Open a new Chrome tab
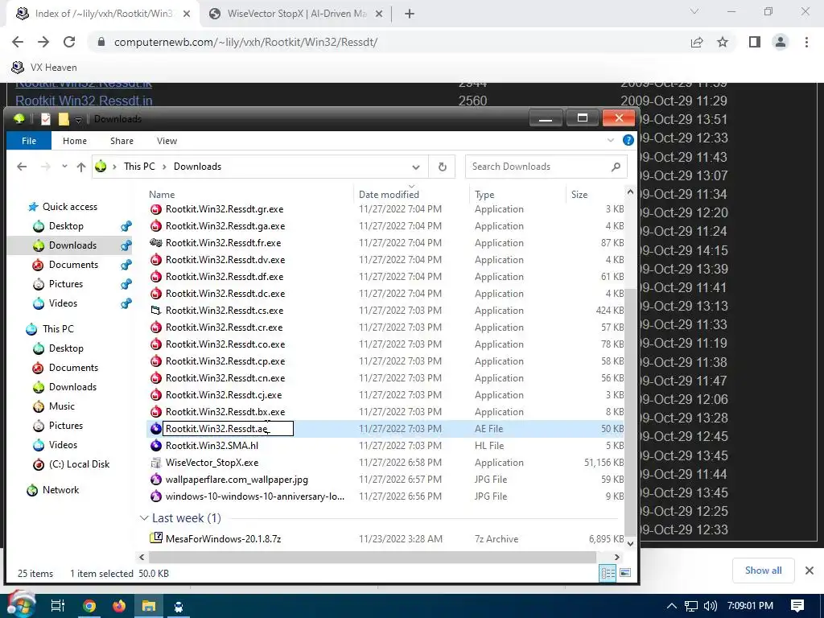 click(410, 14)
